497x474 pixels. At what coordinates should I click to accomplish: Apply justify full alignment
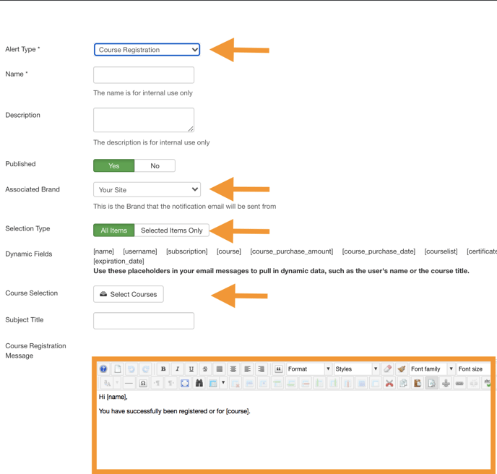point(219,369)
